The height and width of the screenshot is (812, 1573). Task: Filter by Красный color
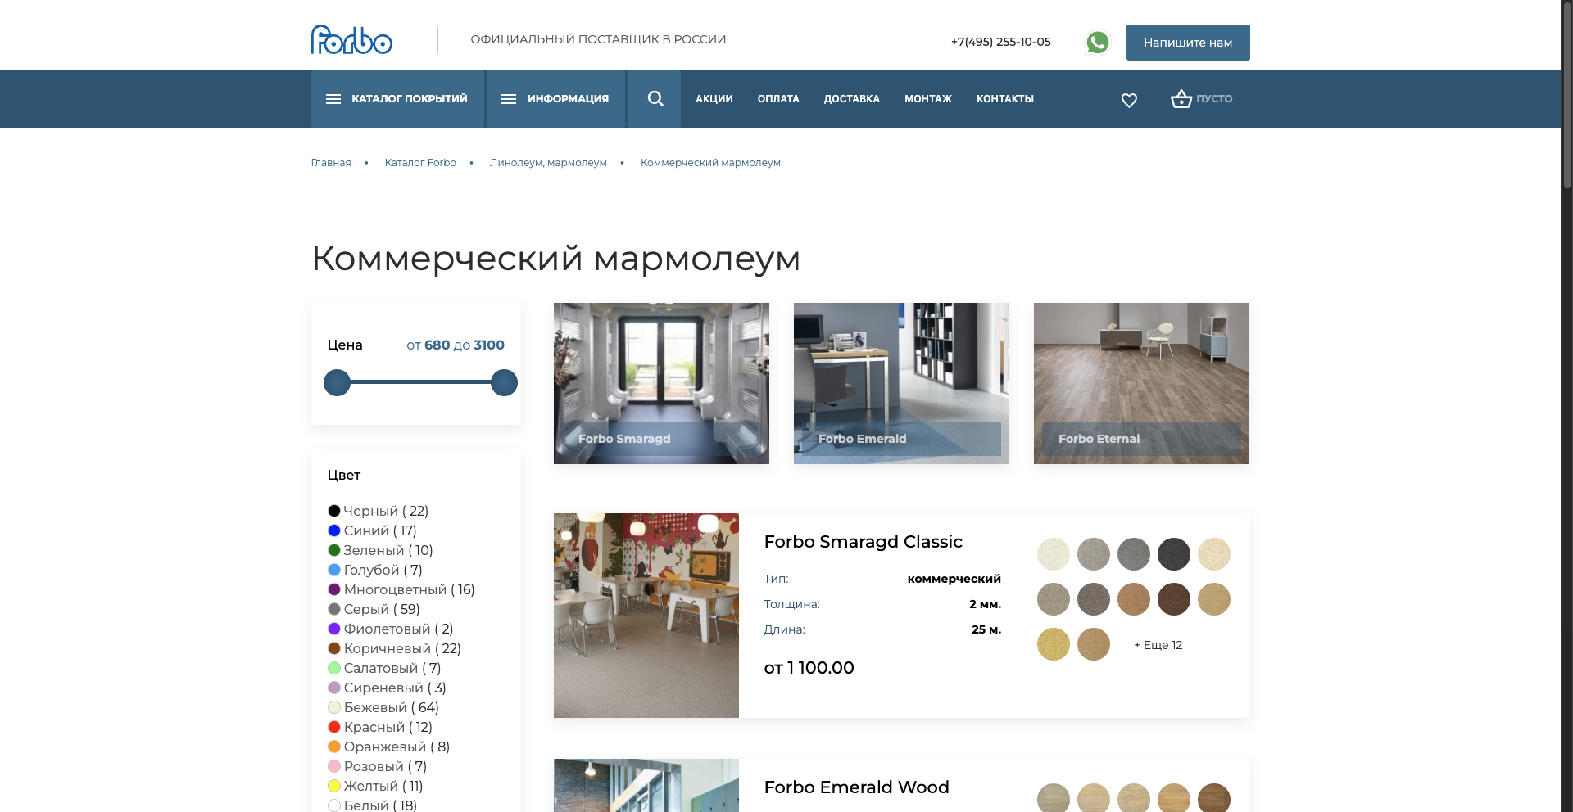380,727
